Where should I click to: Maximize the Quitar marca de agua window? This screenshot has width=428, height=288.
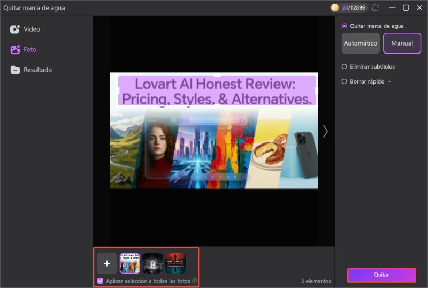406,7
